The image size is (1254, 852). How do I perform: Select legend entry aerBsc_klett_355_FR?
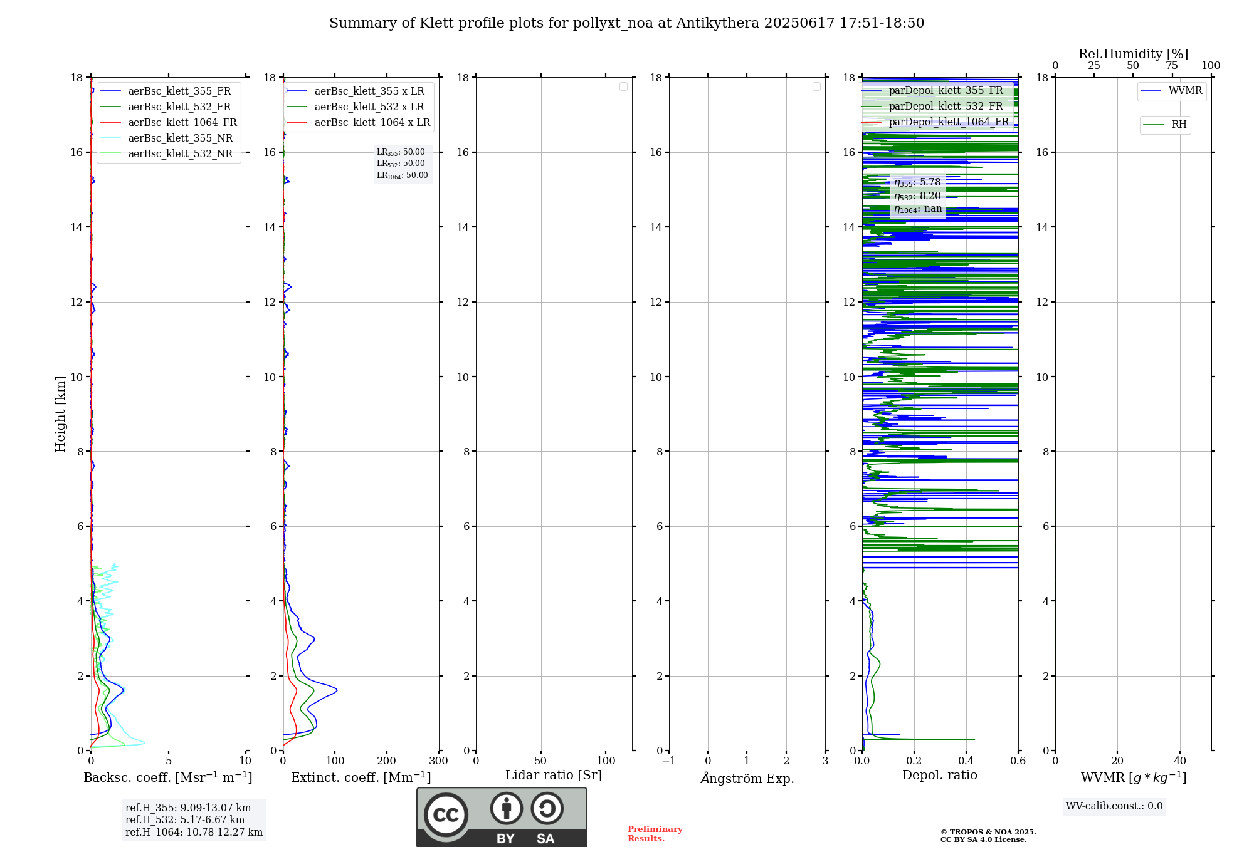click(166, 91)
